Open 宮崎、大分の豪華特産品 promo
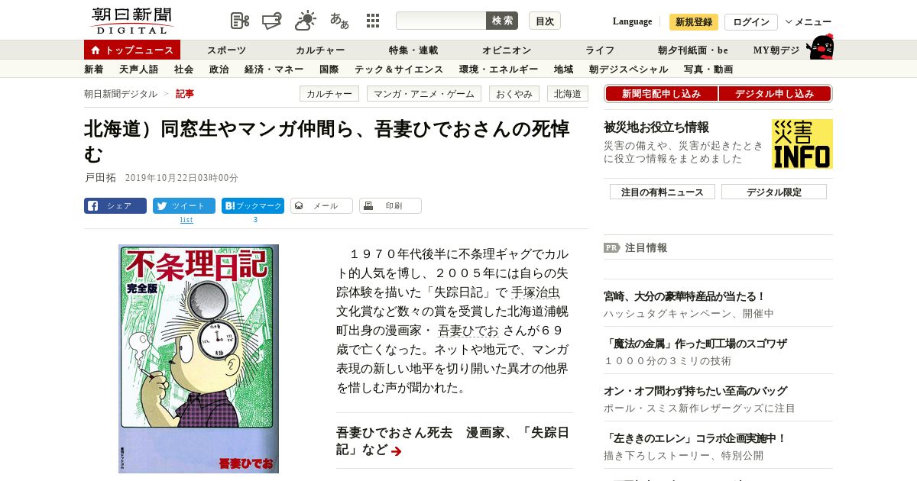Viewport: 917px width, 481px height. point(685,296)
